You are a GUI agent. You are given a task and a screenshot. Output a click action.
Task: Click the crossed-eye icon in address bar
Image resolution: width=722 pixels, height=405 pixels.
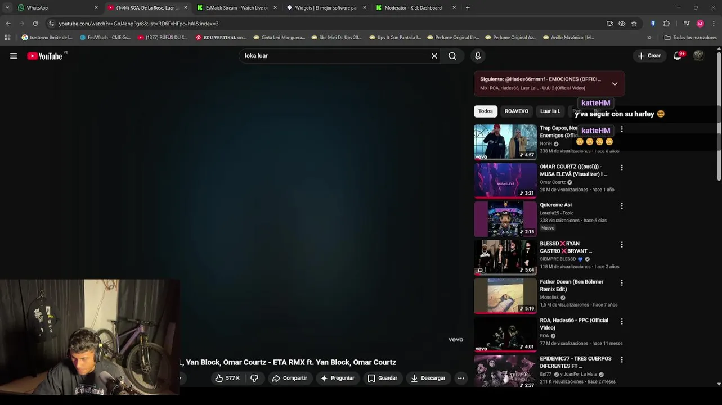622,24
